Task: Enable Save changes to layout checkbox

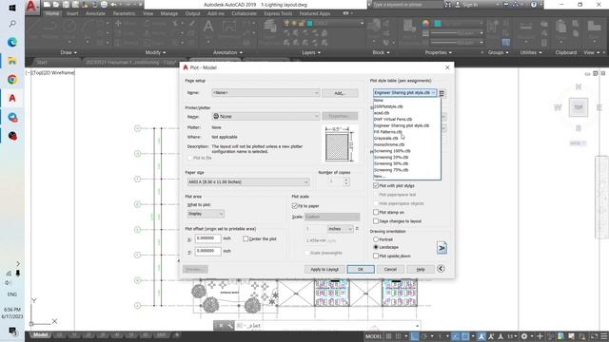Action: (x=376, y=221)
